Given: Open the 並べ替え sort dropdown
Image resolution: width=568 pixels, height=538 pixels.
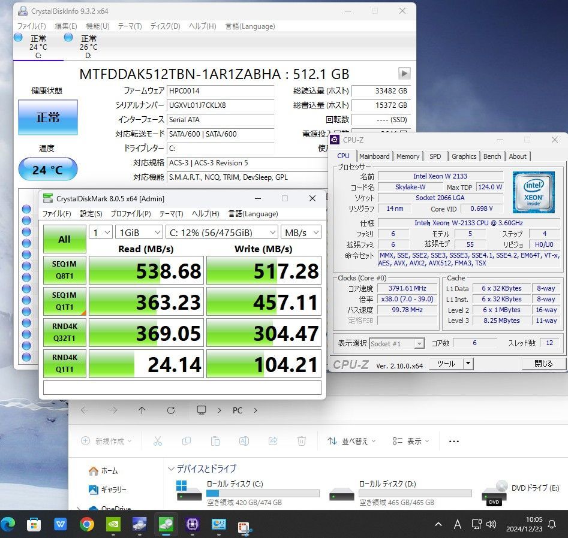Looking at the screenshot, I should [351, 441].
